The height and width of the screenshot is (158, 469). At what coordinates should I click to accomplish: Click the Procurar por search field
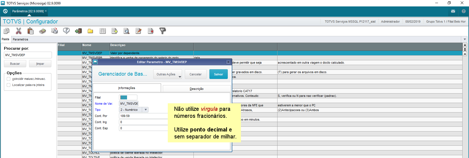28,55
